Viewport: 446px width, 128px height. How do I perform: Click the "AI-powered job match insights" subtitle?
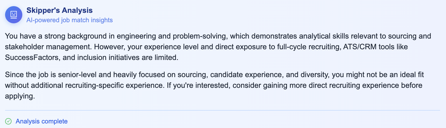(70, 20)
